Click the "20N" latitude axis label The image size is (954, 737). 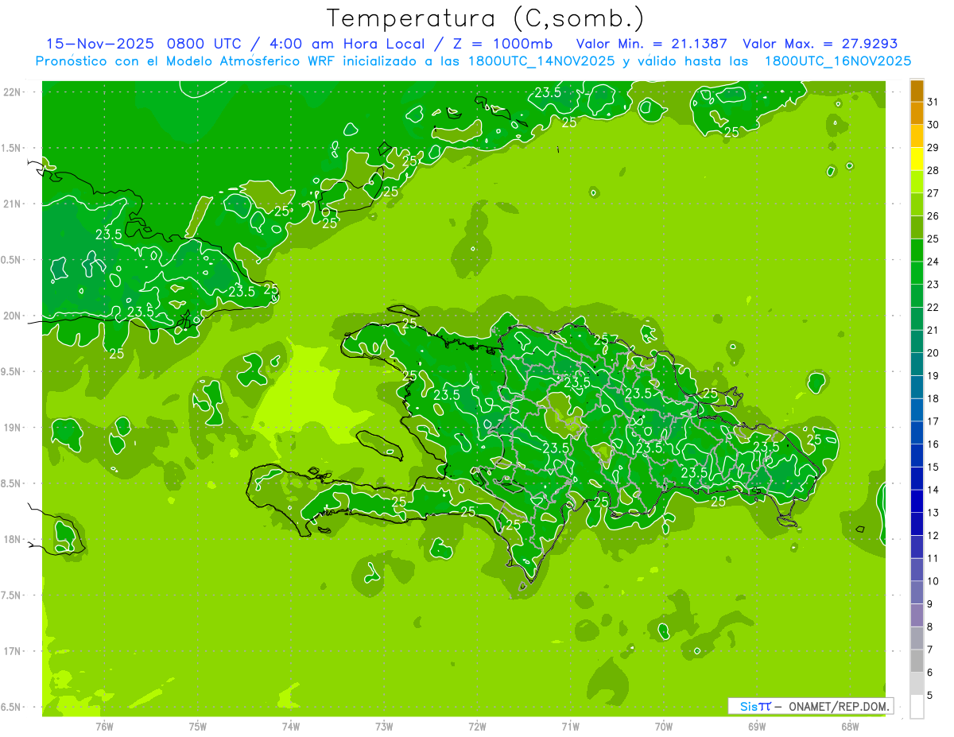(x=13, y=316)
